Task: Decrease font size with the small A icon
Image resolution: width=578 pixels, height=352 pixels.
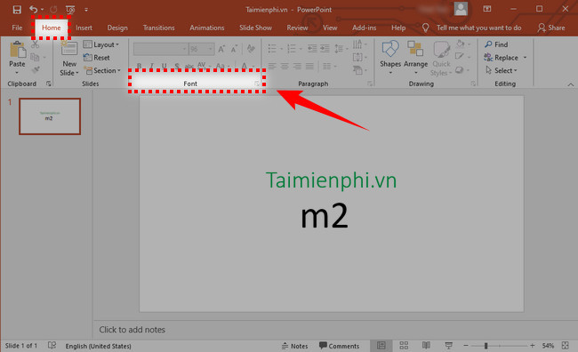Action: tap(234, 49)
